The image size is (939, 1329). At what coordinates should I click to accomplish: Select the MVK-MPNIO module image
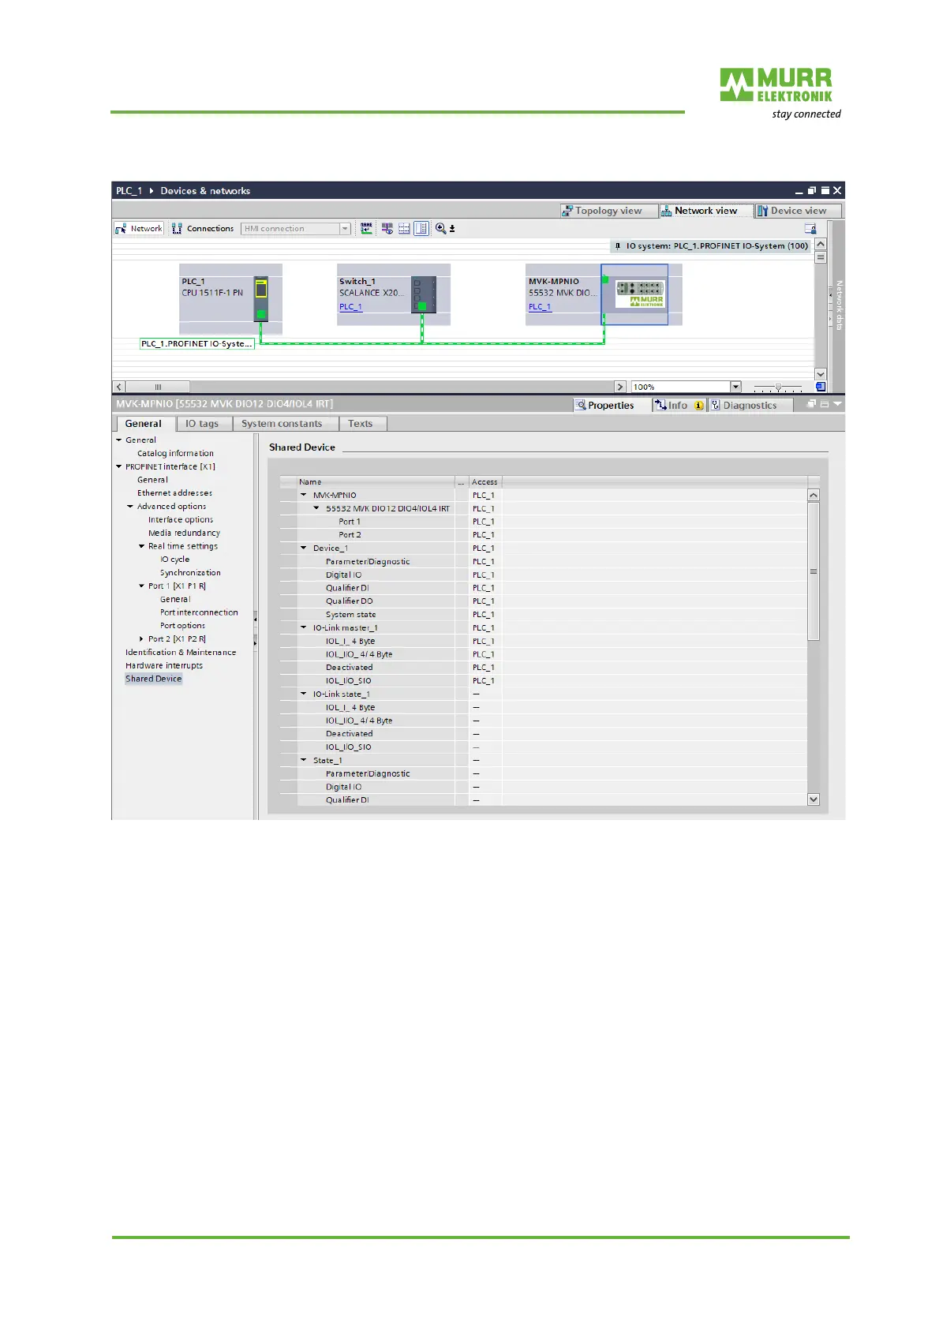click(x=639, y=294)
